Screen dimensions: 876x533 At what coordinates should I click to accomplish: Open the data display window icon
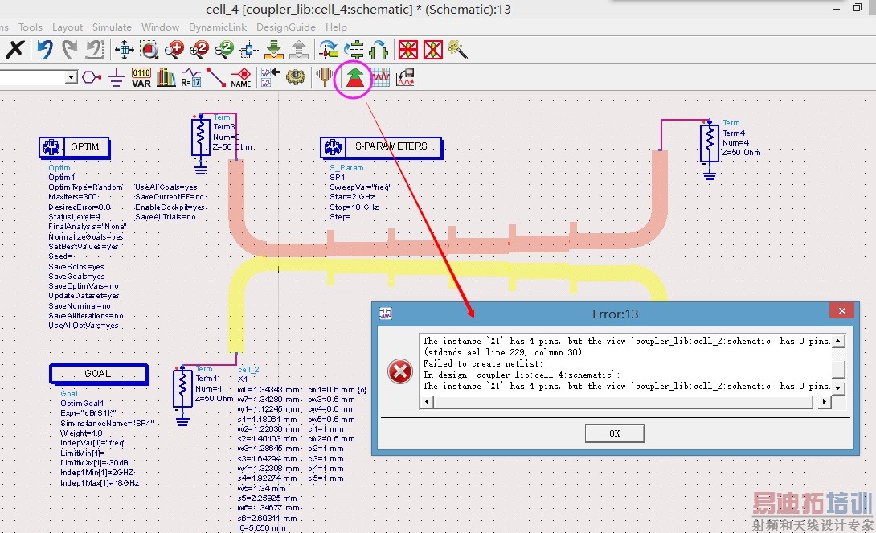380,77
